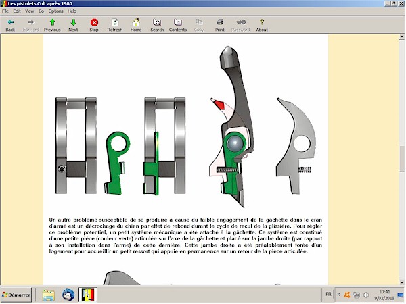
Task: Open the Search tool
Action: pos(157,25)
